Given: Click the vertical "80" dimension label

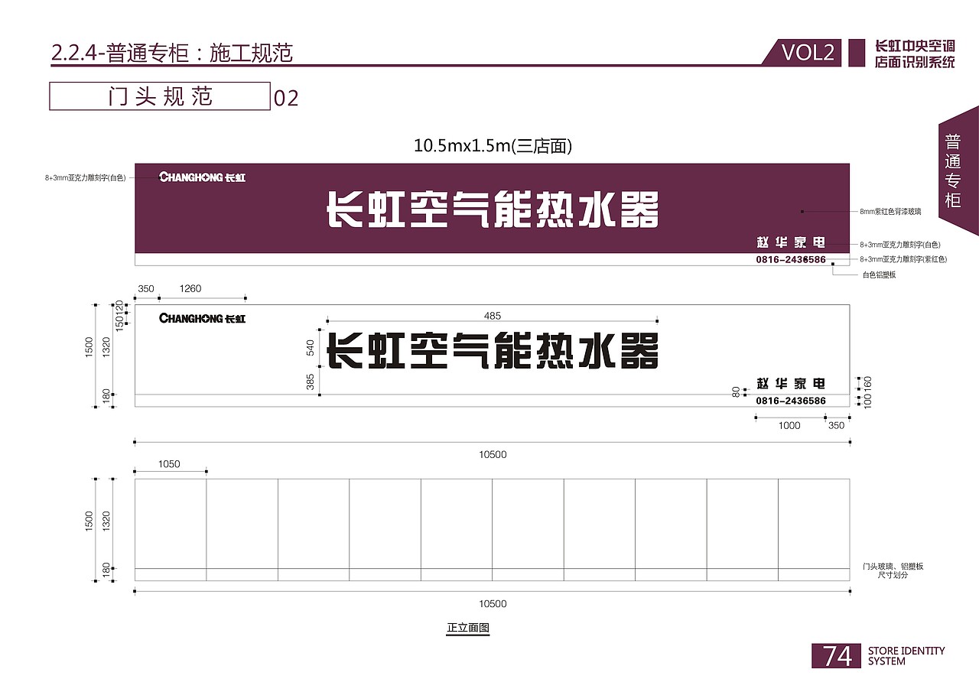Looking at the screenshot, I should coord(737,391).
